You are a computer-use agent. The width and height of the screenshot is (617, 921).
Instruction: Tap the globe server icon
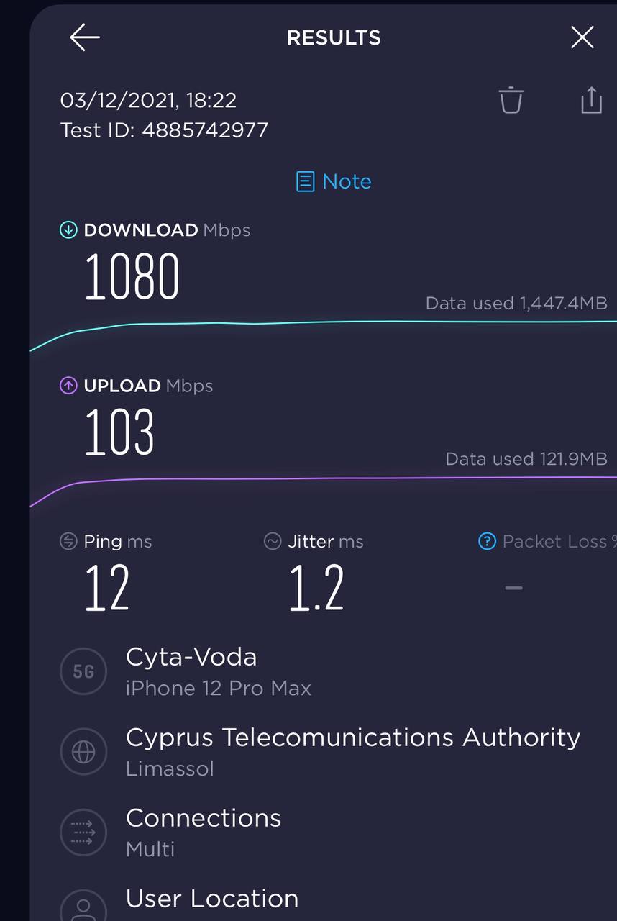pos(83,752)
